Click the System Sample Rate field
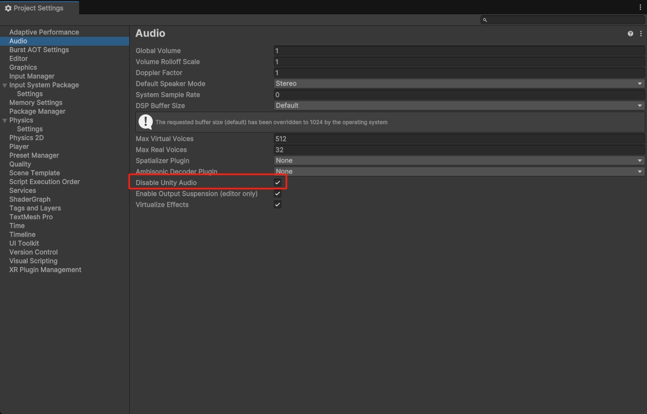This screenshot has height=414, width=647. [459, 95]
